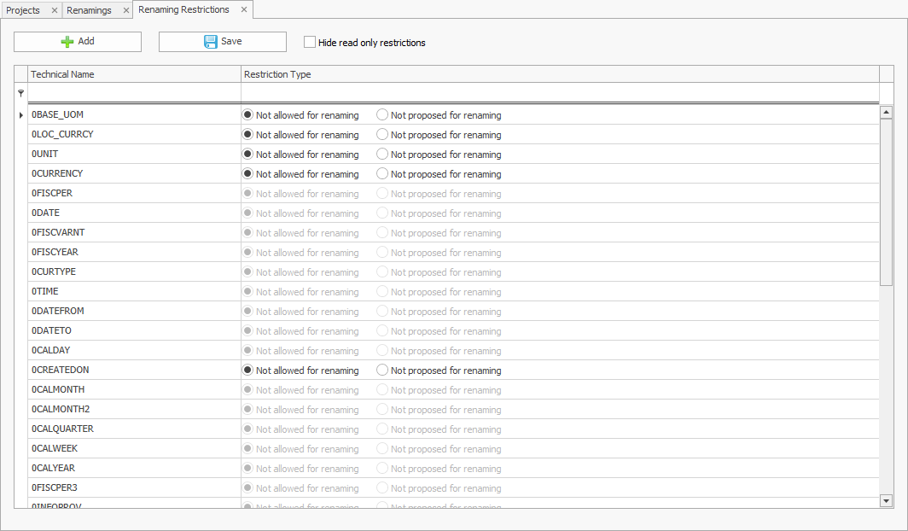Click the filter funnel icon in the grid

[20, 93]
